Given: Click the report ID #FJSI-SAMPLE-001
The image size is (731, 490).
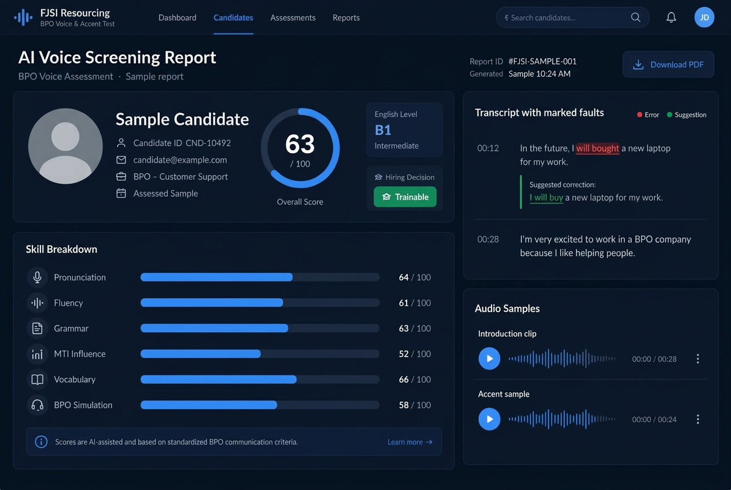Looking at the screenshot, I should click(x=542, y=61).
